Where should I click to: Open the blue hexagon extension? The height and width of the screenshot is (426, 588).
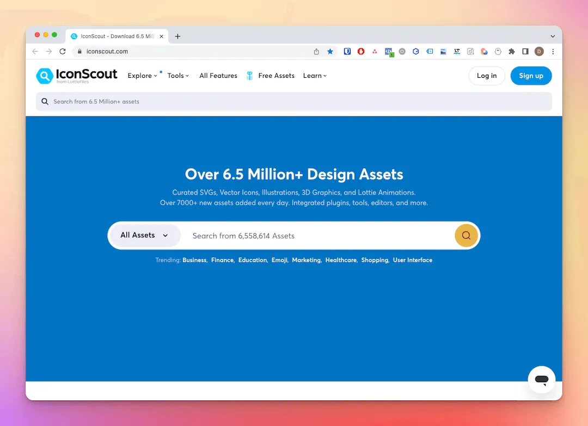click(x=415, y=51)
